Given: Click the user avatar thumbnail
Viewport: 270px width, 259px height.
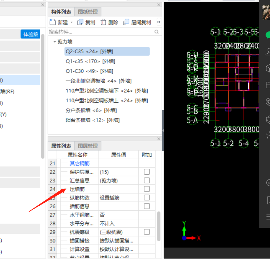Looking at the screenshot, I should [266, 12].
